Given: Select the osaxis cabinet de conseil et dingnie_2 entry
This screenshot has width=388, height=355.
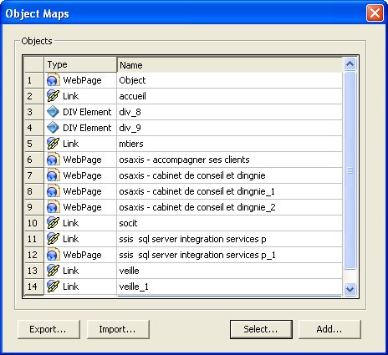Looking at the screenshot, I should pyautogui.click(x=197, y=207).
